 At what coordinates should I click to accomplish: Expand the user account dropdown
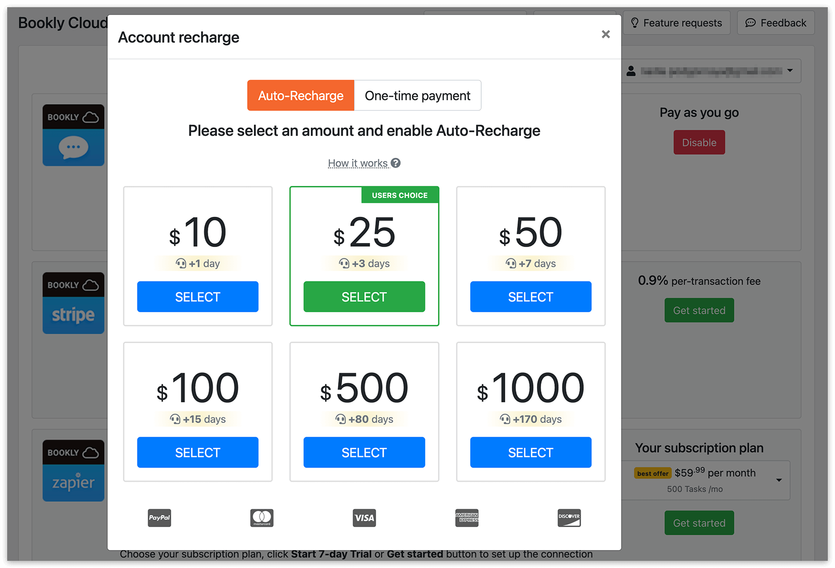(x=711, y=71)
